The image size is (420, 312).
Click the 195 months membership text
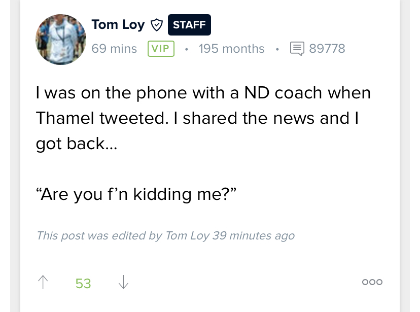pos(231,49)
